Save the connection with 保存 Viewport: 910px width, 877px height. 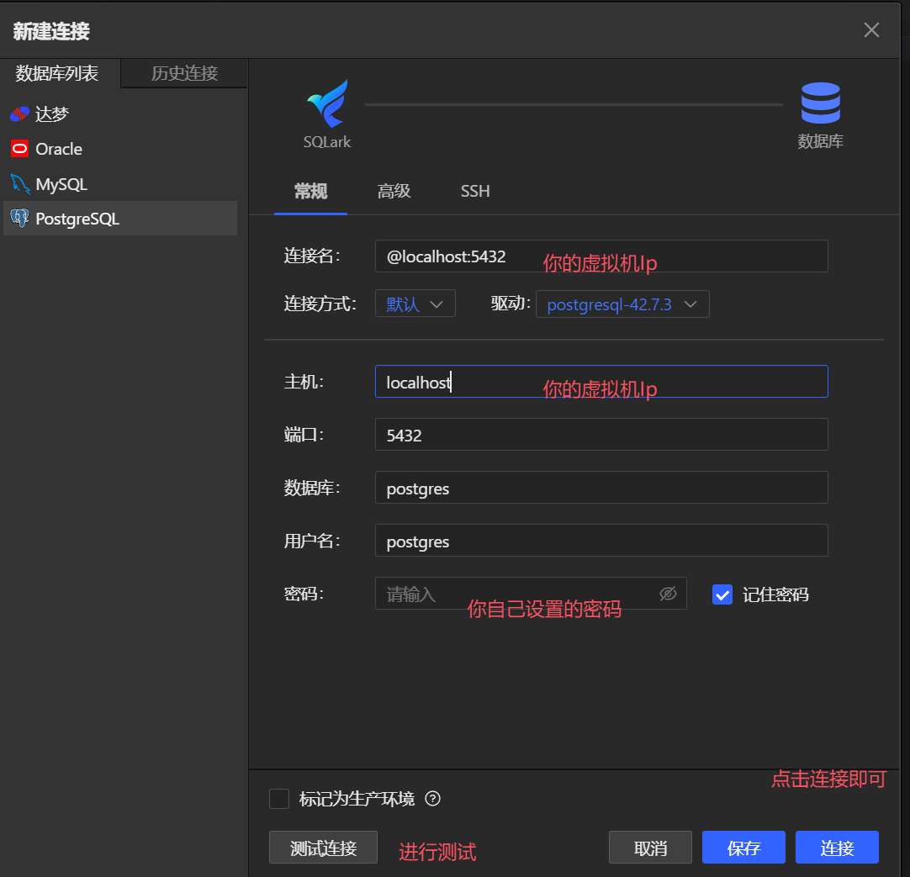click(x=743, y=848)
